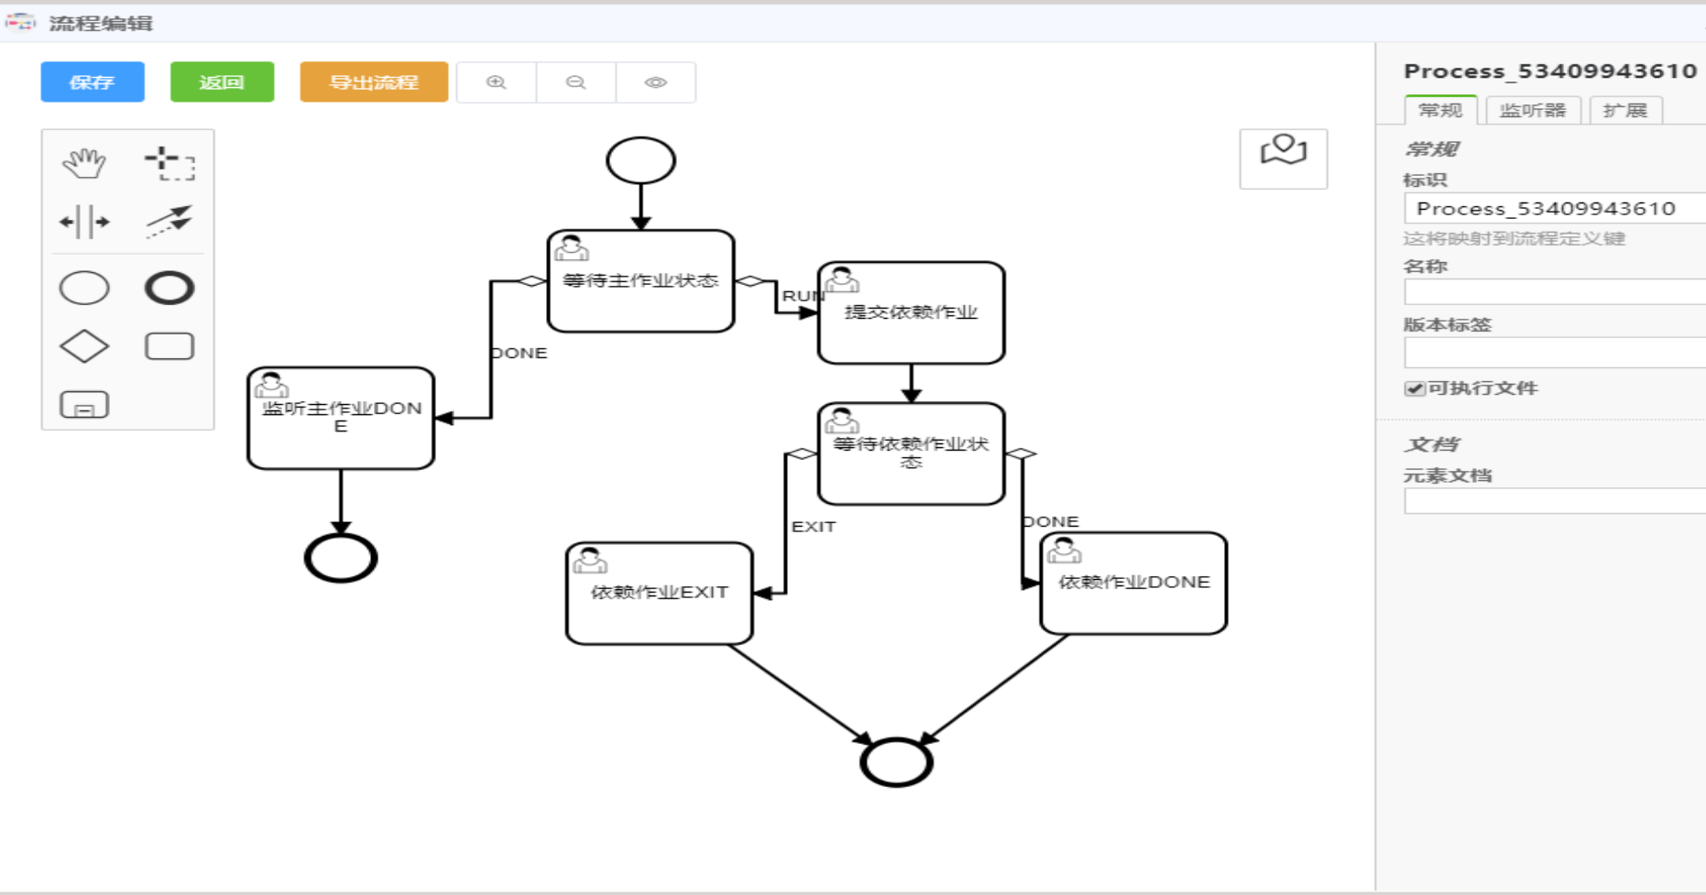
Task: Switch to the 常规 tab
Action: (1440, 110)
